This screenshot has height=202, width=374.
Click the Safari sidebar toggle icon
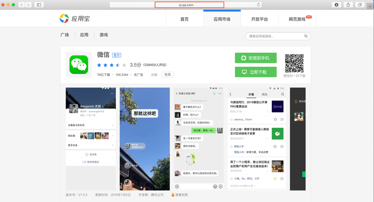tap(39, 5)
